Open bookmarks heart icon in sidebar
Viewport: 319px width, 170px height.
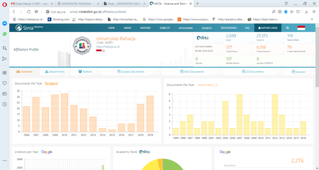tap(4, 83)
